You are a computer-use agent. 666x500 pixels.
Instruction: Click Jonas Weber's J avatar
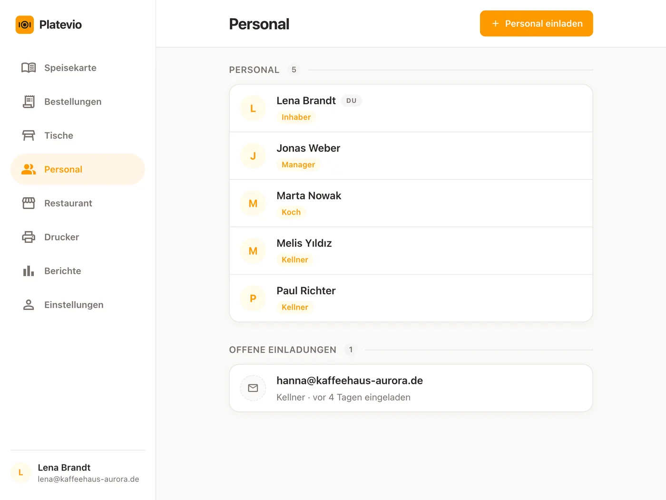(x=253, y=156)
